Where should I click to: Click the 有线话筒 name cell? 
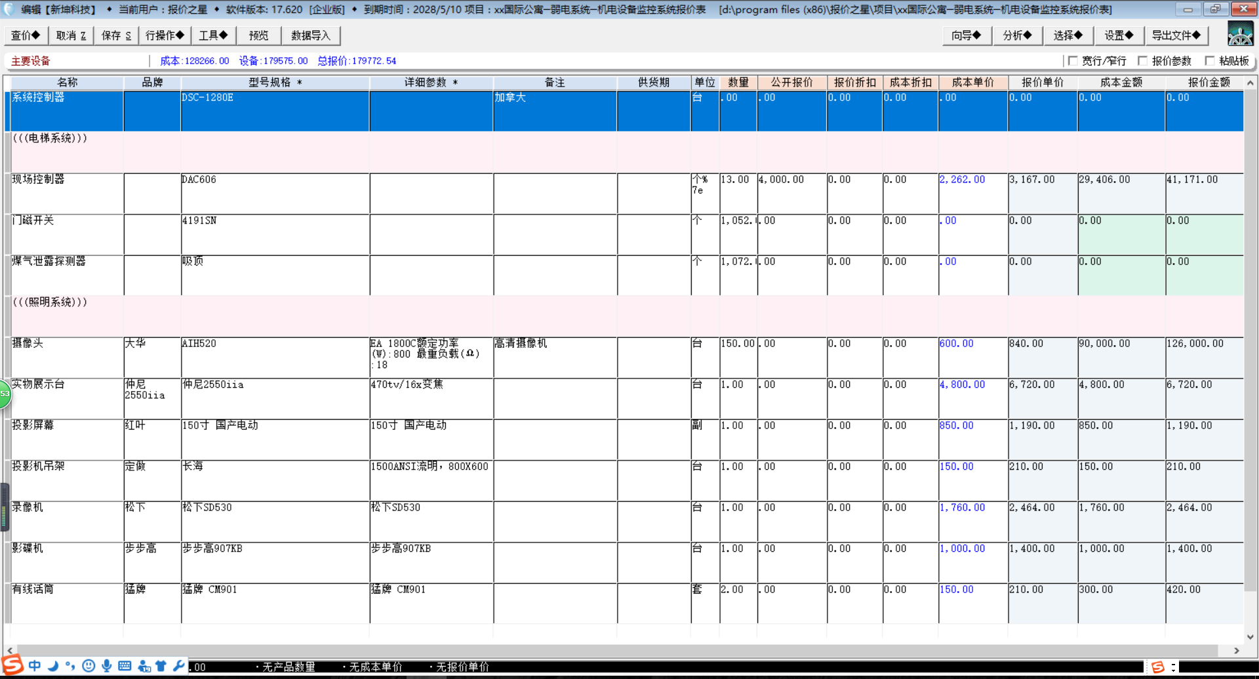(x=67, y=603)
